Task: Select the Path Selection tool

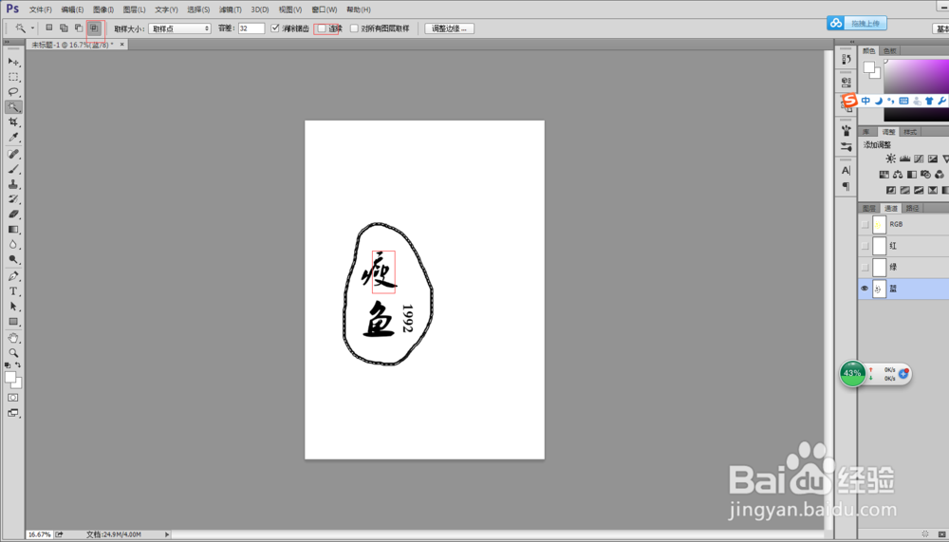Action: coord(13,307)
